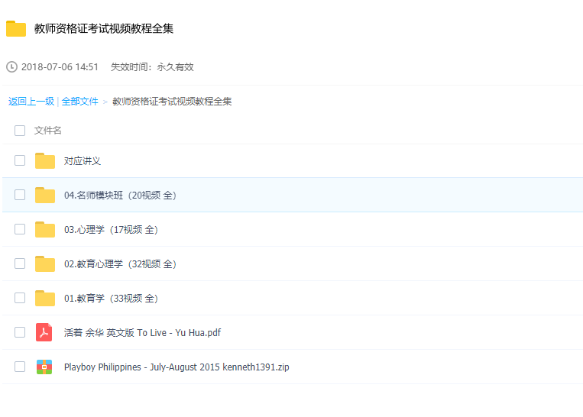Go back via 返回上一级 link

click(31, 101)
